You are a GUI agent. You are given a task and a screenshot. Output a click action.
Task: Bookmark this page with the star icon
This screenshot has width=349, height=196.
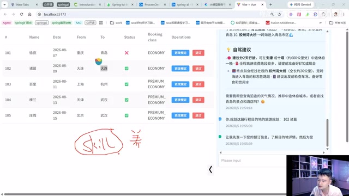(279, 14)
